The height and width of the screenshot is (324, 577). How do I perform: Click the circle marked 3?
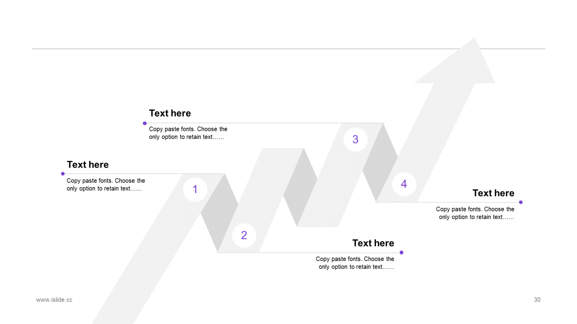click(355, 139)
